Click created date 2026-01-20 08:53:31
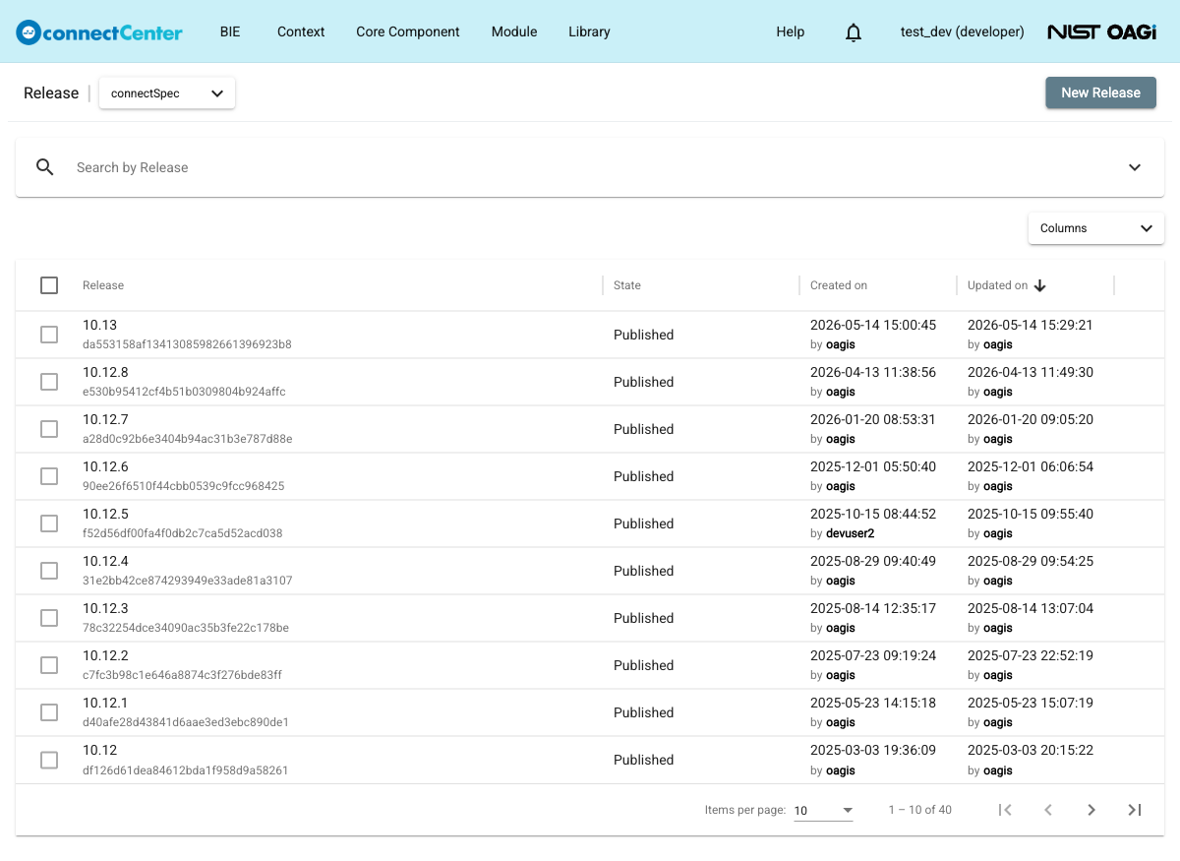 873,419
